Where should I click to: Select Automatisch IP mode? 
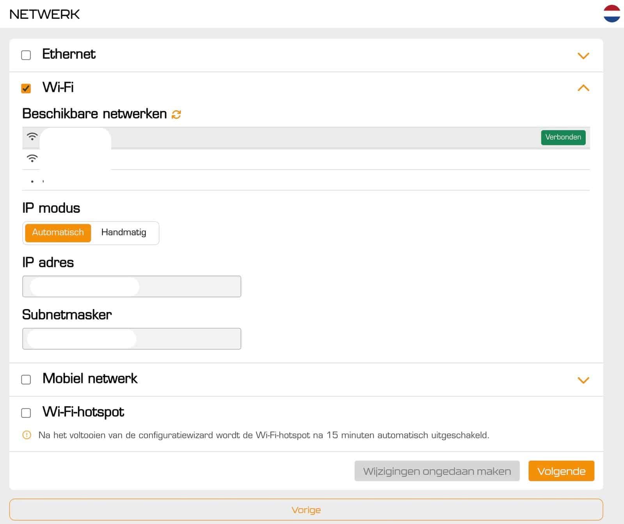[58, 233]
